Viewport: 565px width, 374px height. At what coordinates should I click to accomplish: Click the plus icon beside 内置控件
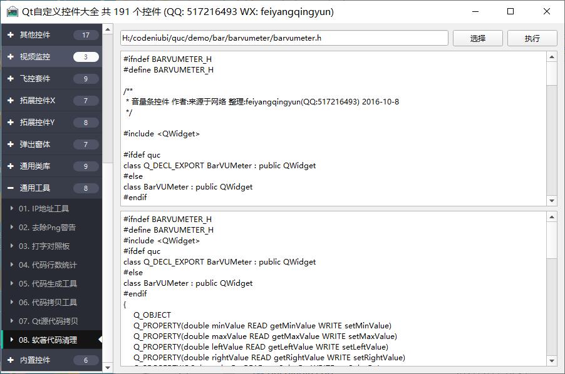11,360
